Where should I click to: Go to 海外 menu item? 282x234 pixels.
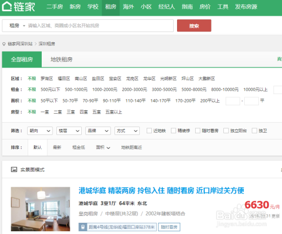click(129, 7)
